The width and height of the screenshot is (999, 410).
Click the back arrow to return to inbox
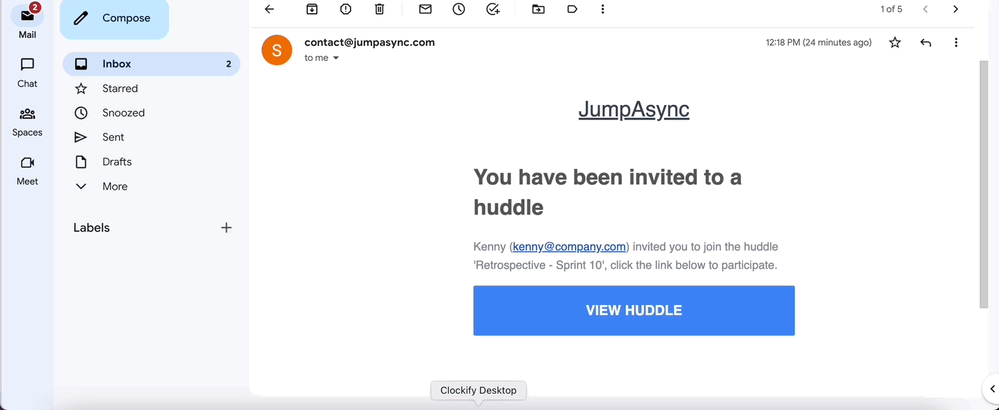(270, 9)
